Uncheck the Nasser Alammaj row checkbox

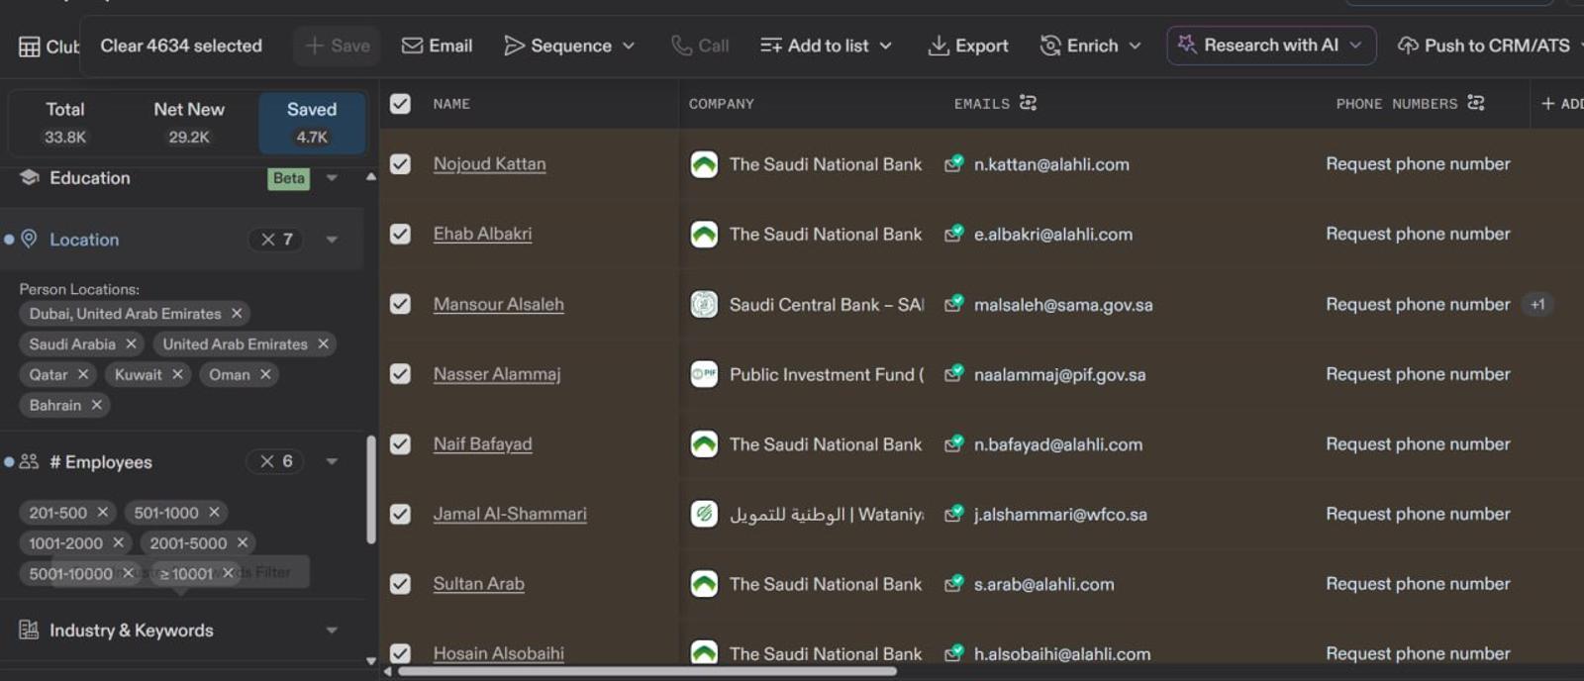click(400, 373)
